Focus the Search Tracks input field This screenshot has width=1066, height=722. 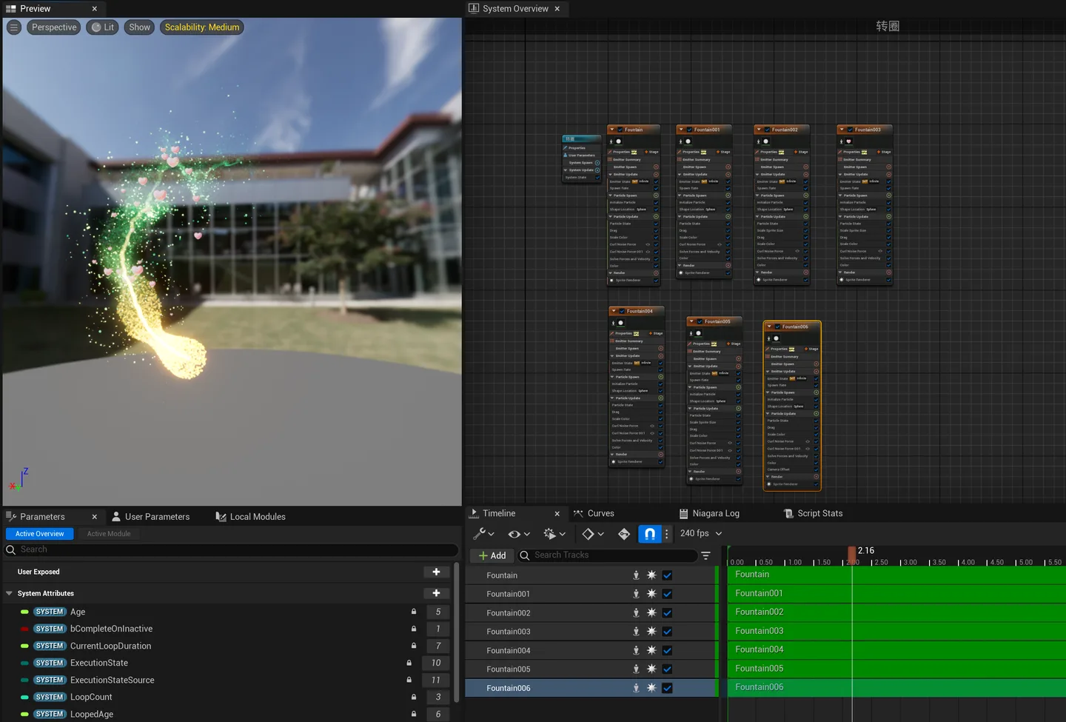(x=606, y=555)
